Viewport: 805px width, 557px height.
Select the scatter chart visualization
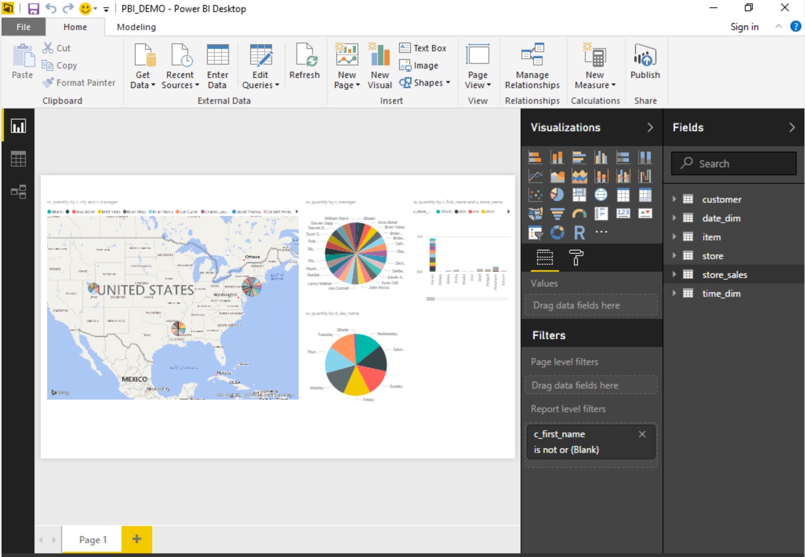535,195
